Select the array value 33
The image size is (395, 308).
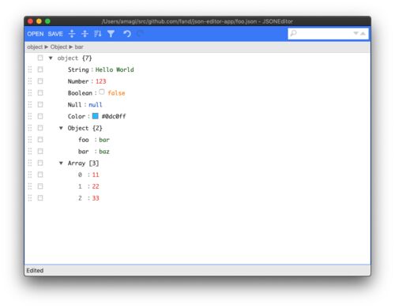96,198
